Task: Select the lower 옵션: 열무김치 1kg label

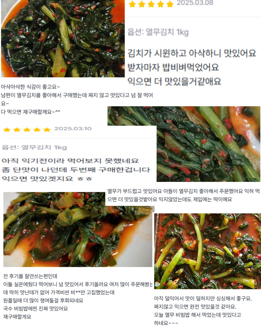Action: click(34, 147)
